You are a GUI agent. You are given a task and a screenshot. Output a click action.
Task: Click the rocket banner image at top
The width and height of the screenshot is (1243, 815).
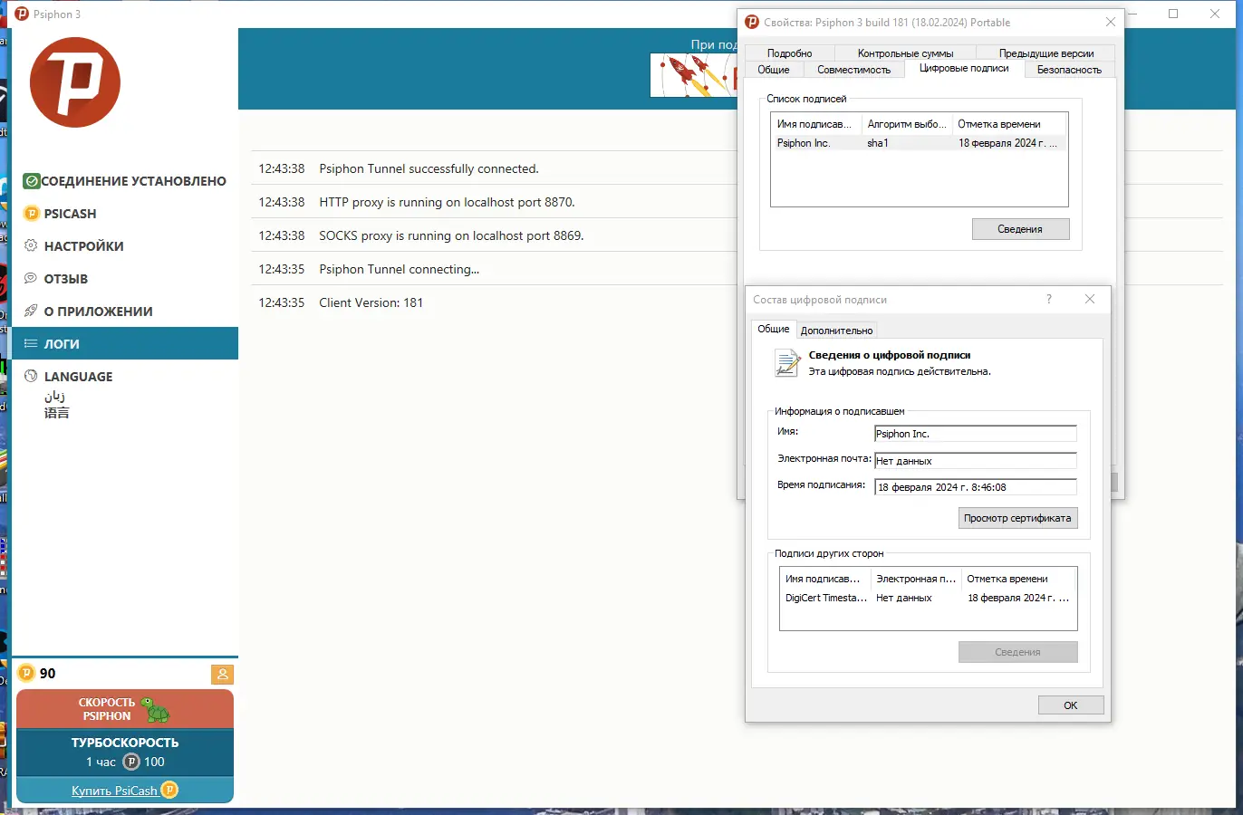point(694,76)
